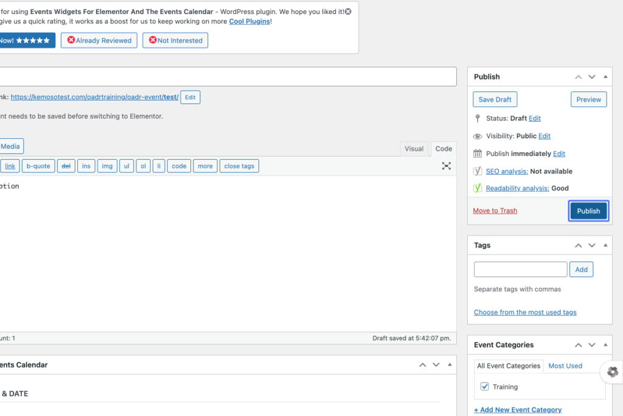Click the visibility eye icon
The image size is (623, 416).
478,136
